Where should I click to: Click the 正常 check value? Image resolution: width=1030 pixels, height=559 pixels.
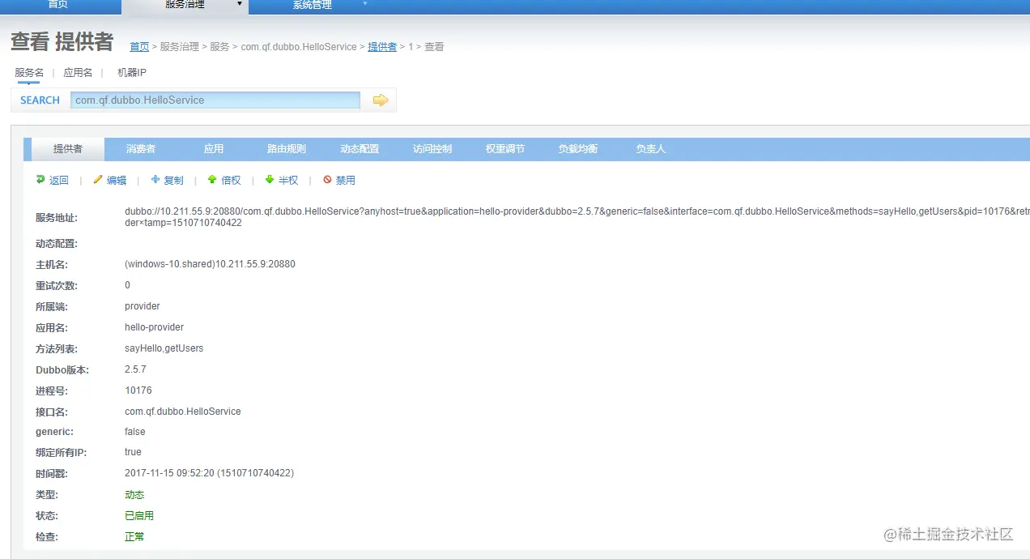[x=134, y=537]
